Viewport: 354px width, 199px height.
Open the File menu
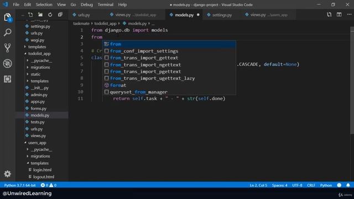click(x=16, y=4)
